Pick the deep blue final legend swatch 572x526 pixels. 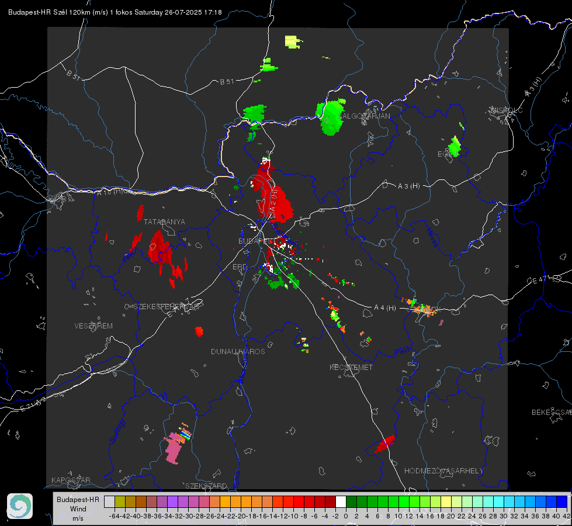(x=562, y=501)
